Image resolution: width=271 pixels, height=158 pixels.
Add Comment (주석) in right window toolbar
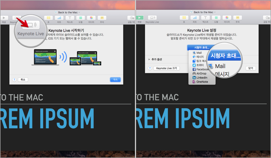[238, 17]
